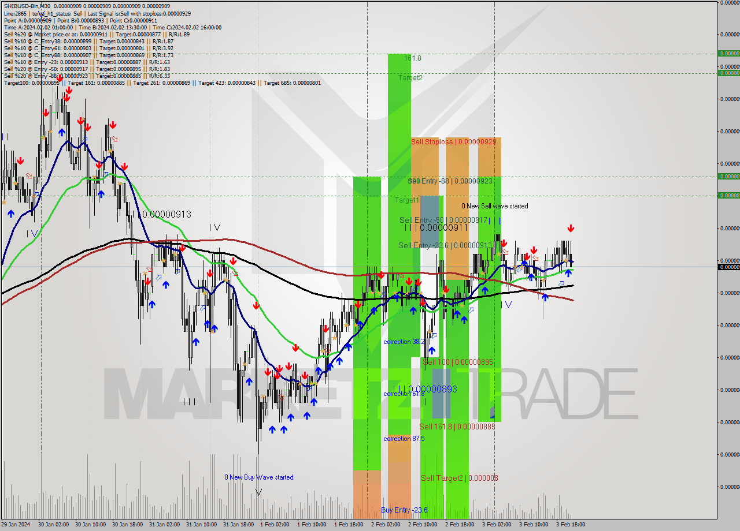Click the Point A/Point B/Point C values line
This screenshot has height=531, width=740.
80,20
